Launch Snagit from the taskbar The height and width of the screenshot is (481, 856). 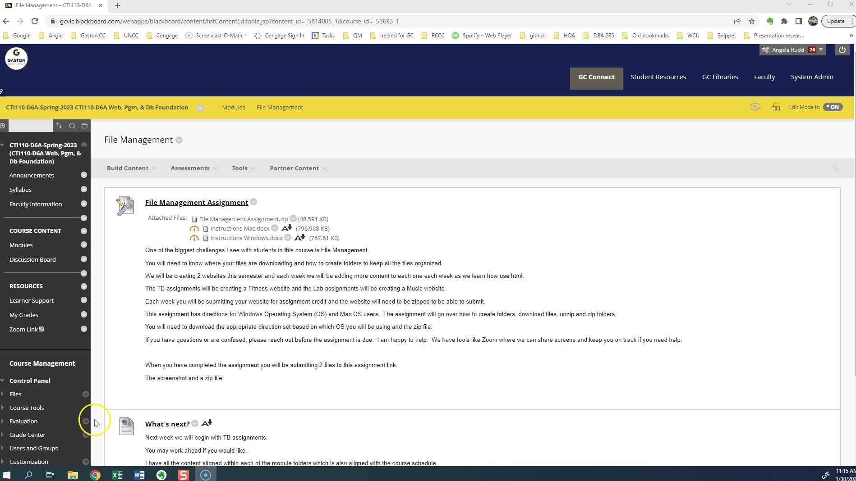coord(183,475)
